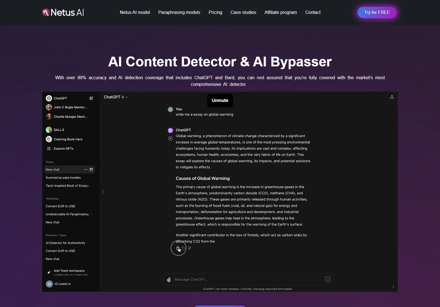Open Case studies in the navigation
This screenshot has width=440, height=307.
(243, 12)
